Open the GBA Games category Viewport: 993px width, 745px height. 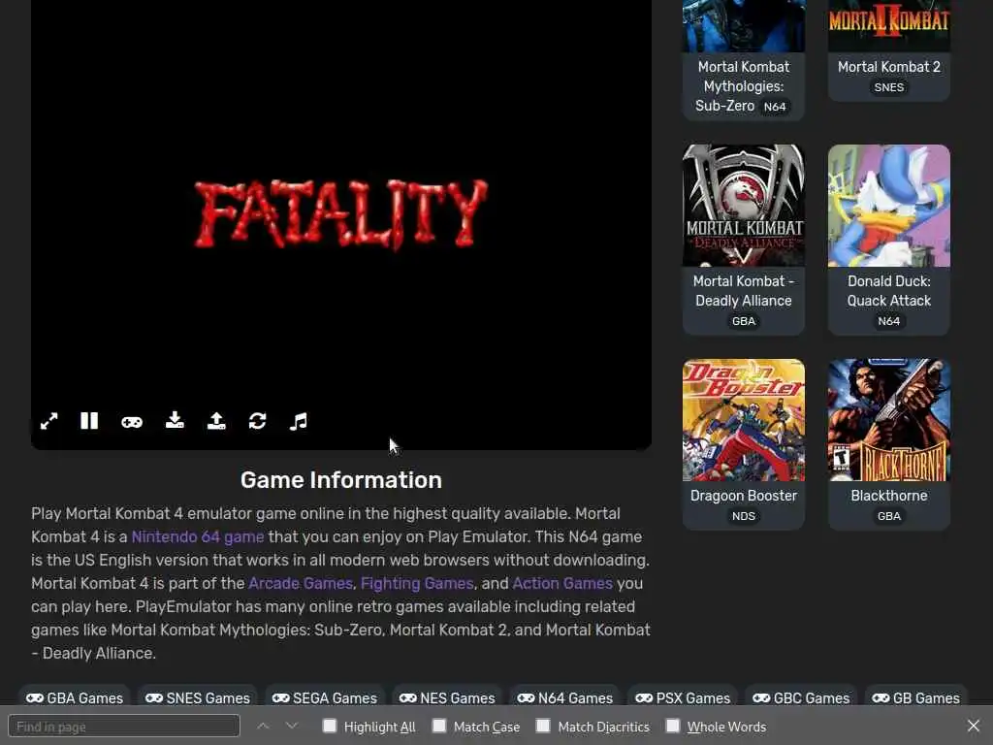click(x=74, y=698)
